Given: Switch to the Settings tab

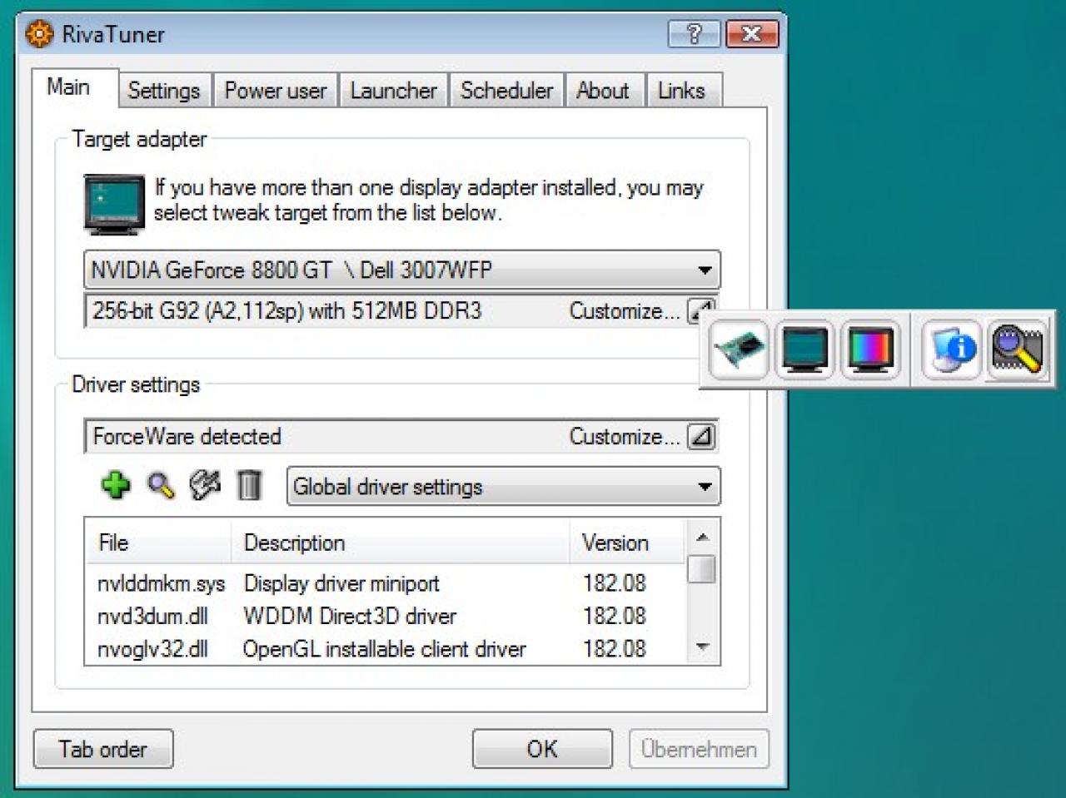Looking at the screenshot, I should click(164, 91).
